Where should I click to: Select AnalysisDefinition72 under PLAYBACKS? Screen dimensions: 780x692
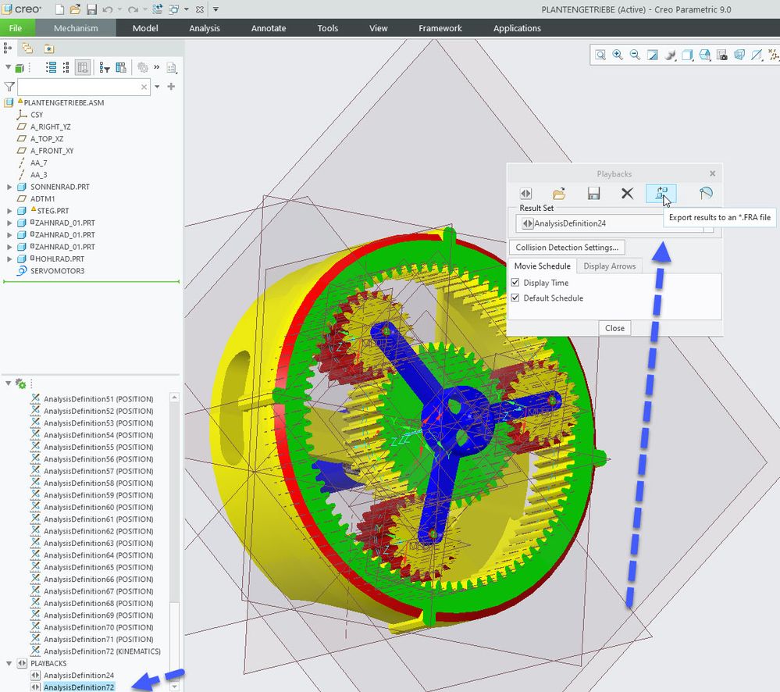point(79,687)
